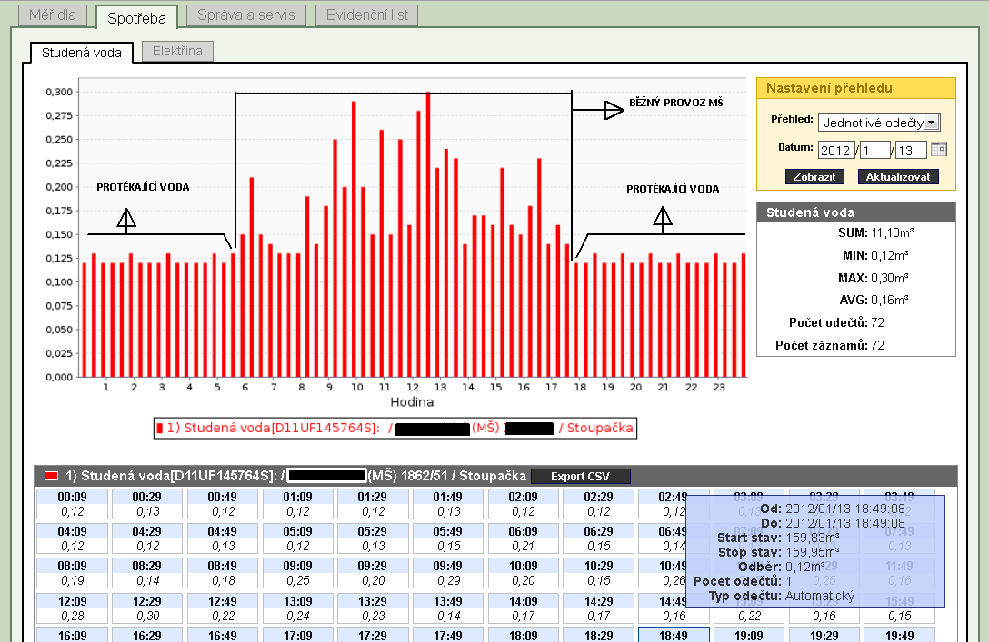
Task: Select the 01:49 reading cell
Action: click(448, 504)
